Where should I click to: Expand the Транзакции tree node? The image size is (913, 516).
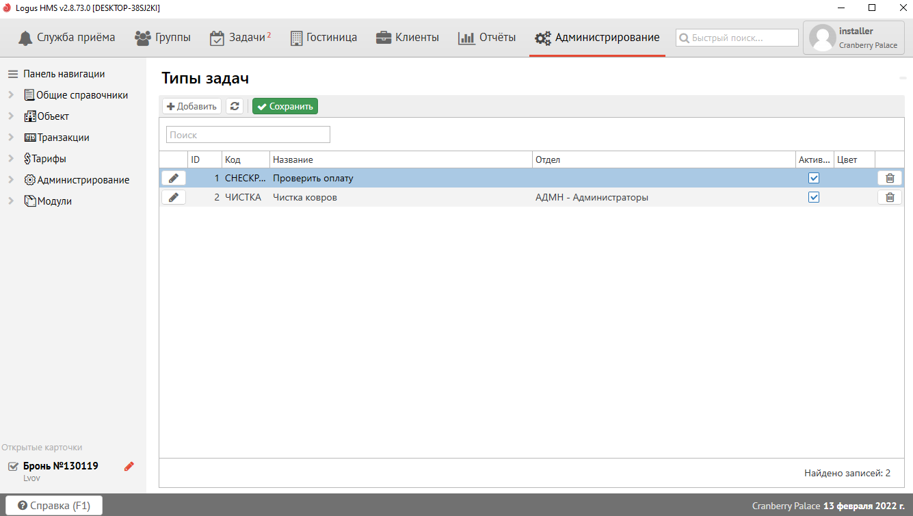(11, 138)
